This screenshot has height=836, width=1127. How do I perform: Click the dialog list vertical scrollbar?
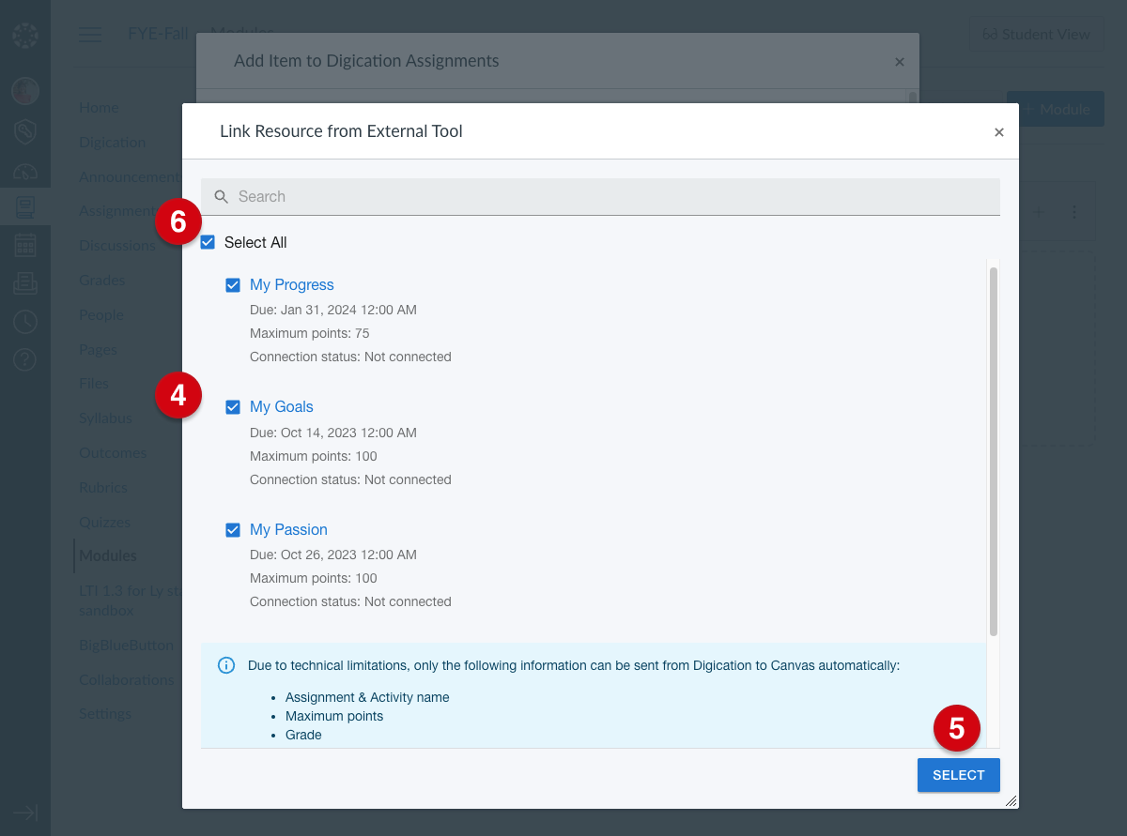pyautogui.click(x=994, y=450)
